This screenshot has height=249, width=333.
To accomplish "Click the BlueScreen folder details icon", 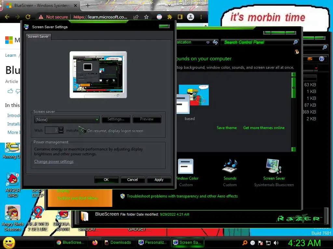I will pyautogui.click(x=85, y=217).
